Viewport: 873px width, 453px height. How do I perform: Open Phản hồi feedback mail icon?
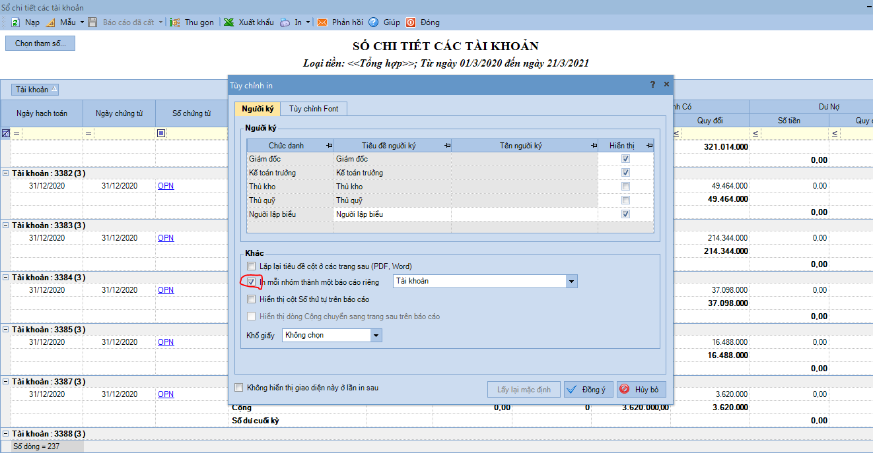(x=322, y=22)
